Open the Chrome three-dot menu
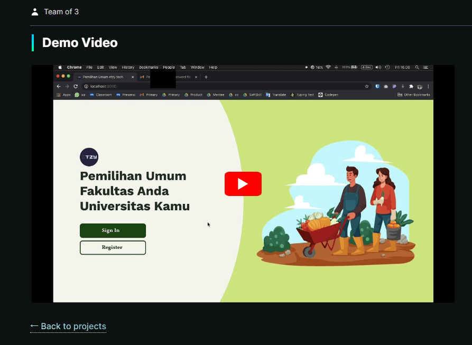 (428, 86)
